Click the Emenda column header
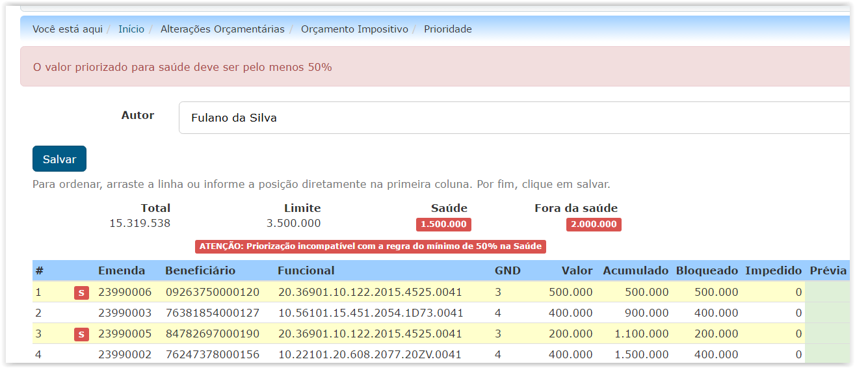 (x=122, y=270)
